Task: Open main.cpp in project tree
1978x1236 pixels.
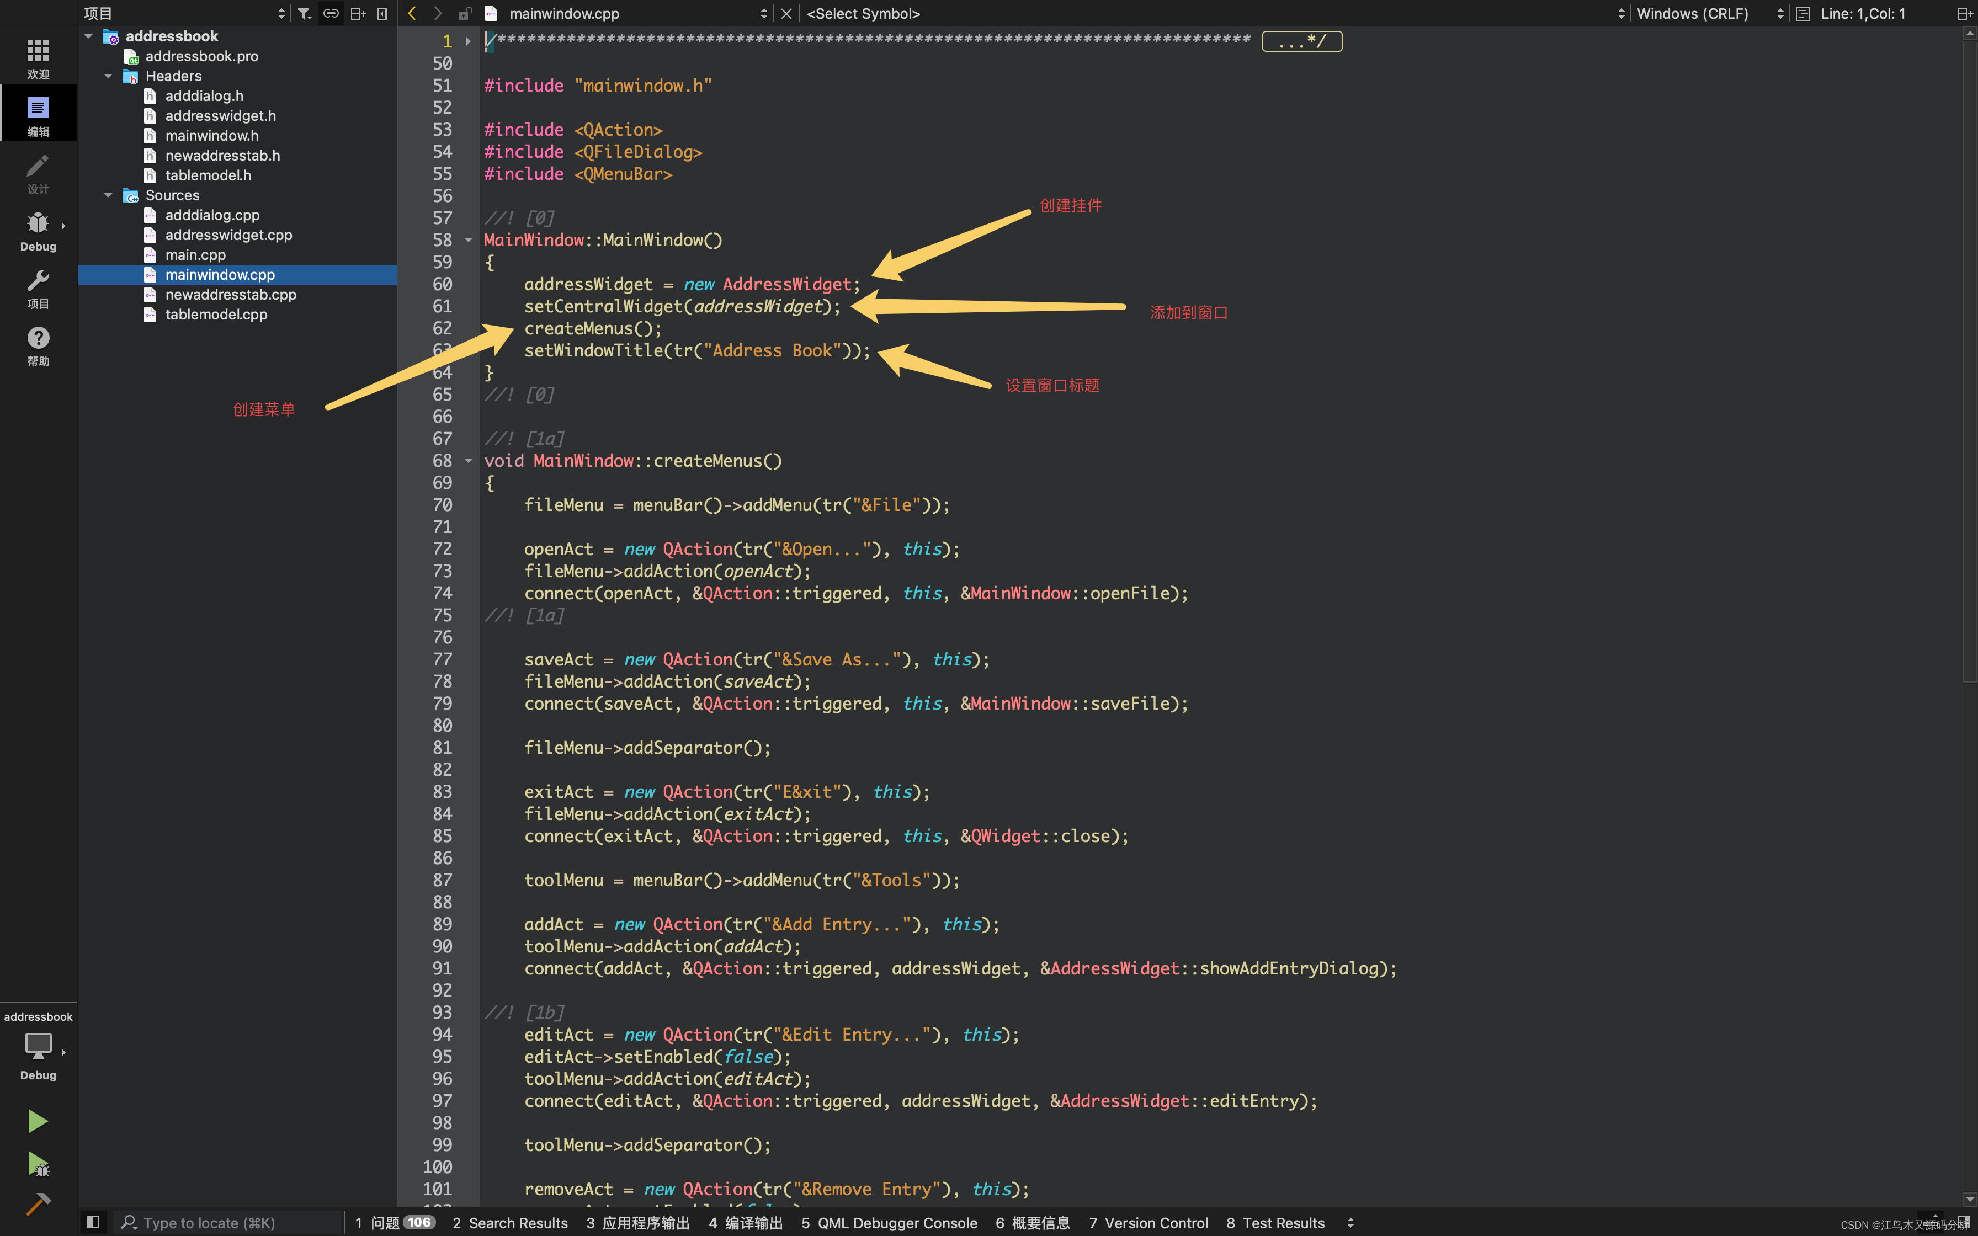Action: click(x=195, y=254)
